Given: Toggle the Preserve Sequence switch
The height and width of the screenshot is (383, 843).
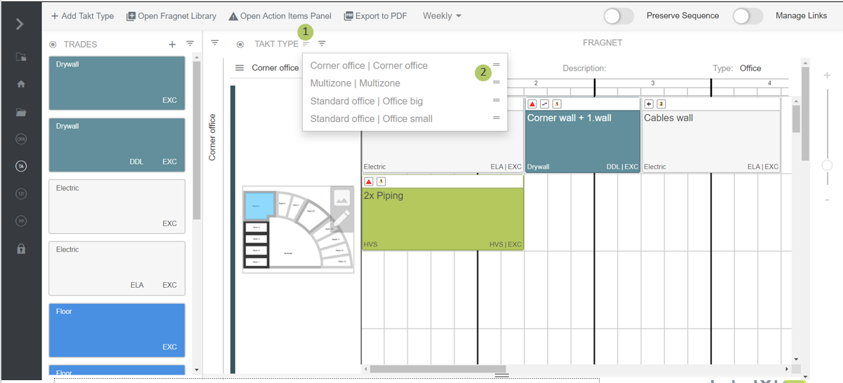Looking at the screenshot, I should coord(618,16).
